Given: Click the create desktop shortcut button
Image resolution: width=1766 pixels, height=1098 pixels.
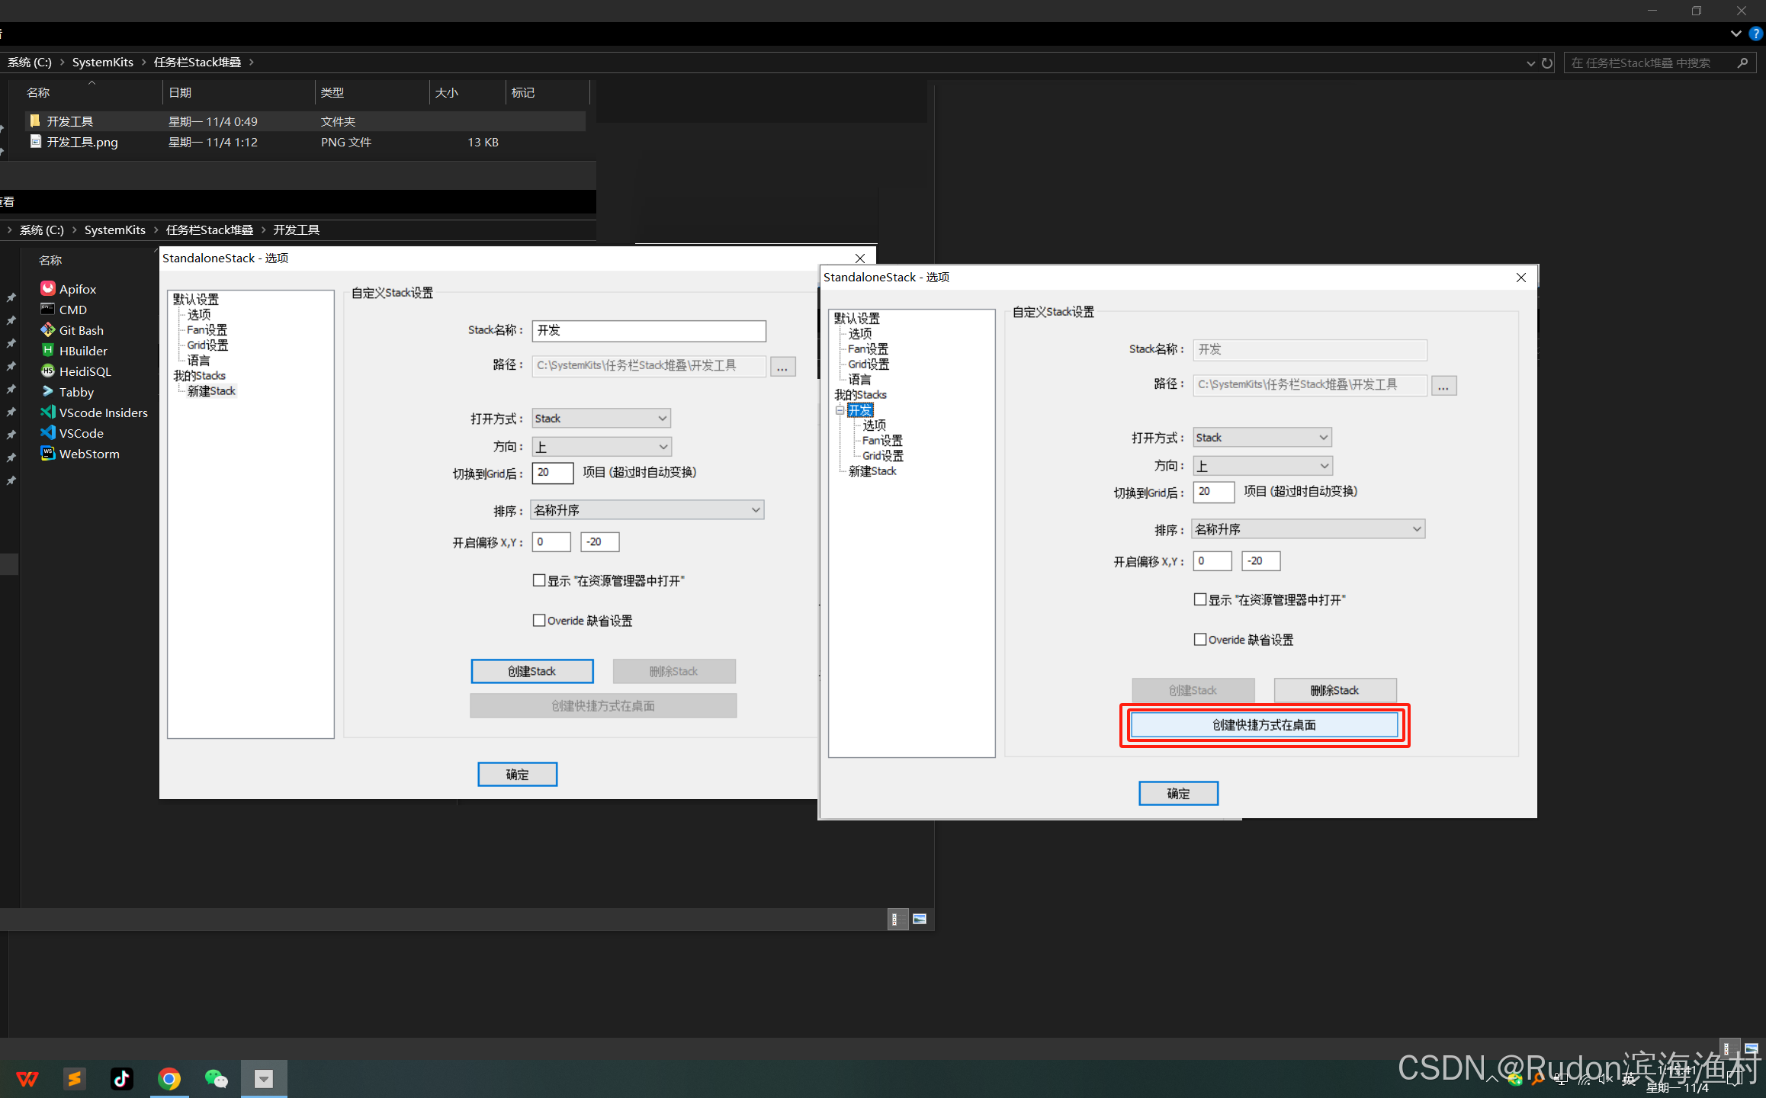Looking at the screenshot, I should click(x=1263, y=724).
